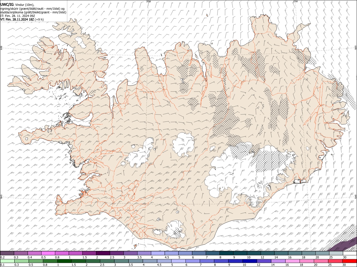Click the 'Vindur (10m),' header text
The height and width of the screenshot is (267, 357).
25,4
